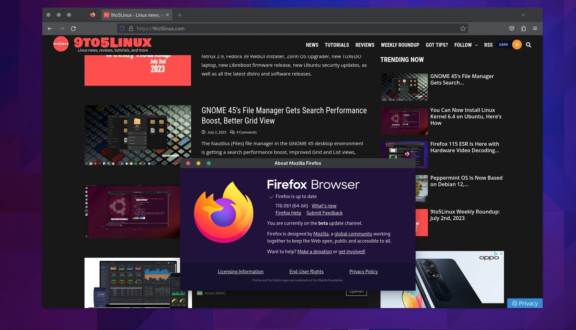View the Privacy Policy
576x330 pixels.
tap(363, 271)
